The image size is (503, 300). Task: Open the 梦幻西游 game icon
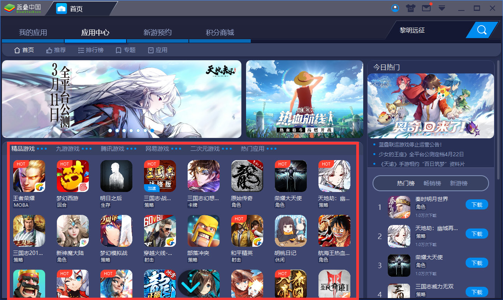pyautogui.click(x=73, y=176)
